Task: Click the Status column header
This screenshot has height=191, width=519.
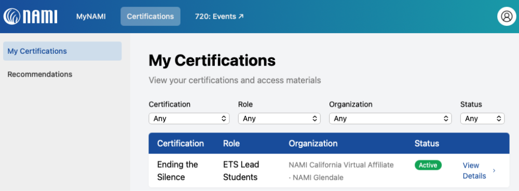Action: pos(427,143)
